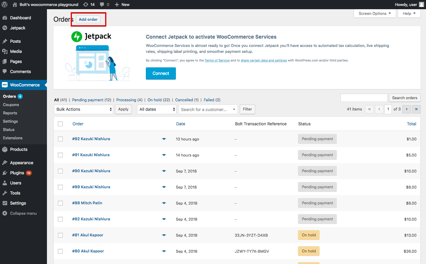Screen dimensions: 426x264
Task: Sort by Order column header
Action: pyautogui.click(x=78, y=124)
